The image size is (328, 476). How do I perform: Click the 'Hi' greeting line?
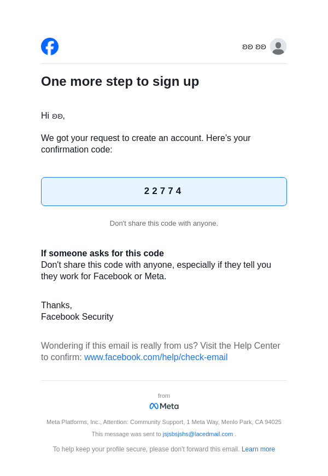pos(53,116)
